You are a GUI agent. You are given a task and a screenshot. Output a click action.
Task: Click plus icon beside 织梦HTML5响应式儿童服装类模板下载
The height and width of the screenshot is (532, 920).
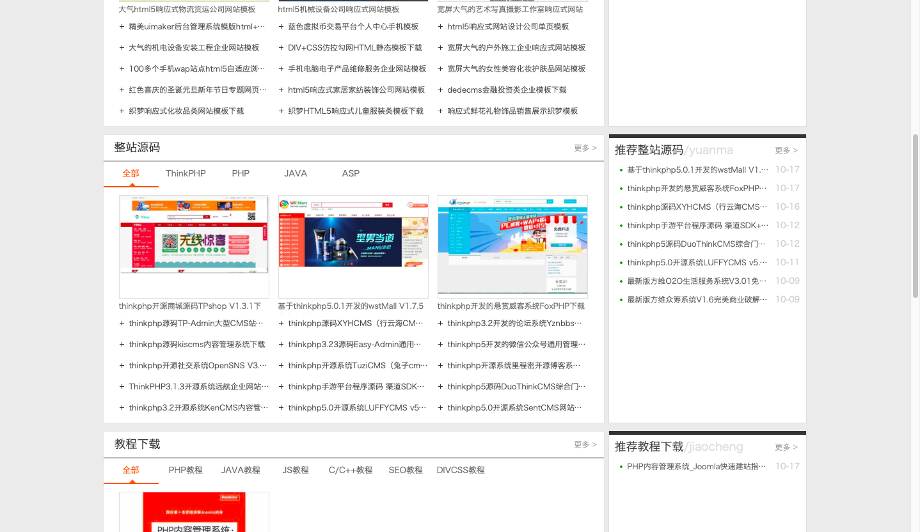pyautogui.click(x=282, y=111)
